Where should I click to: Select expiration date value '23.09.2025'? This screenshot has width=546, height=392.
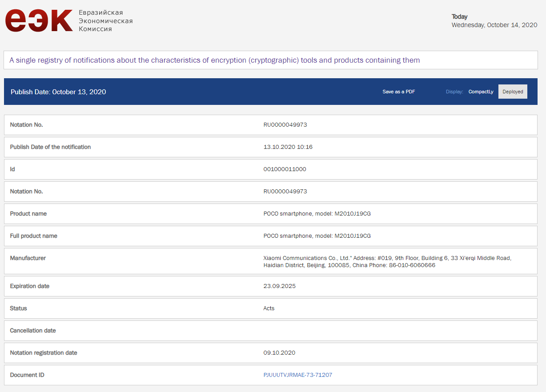click(280, 286)
